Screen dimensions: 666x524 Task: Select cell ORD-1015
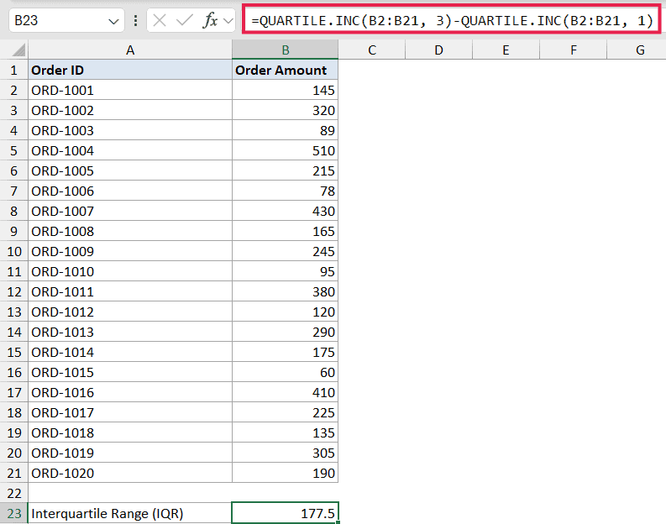[130, 372]
